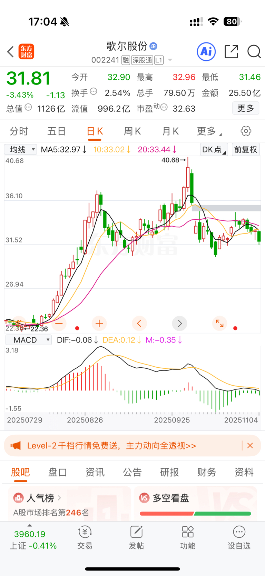Close the Level-2 promotion banner
The width and height of the screenshot is (265, 576).
(x=250, y=446)
